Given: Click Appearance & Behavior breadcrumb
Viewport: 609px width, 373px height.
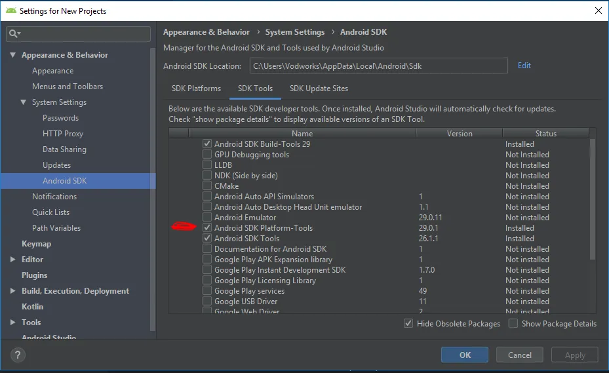Looking at the screenshot, I should coord(206,32).
